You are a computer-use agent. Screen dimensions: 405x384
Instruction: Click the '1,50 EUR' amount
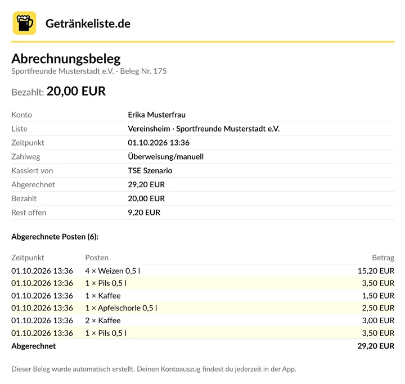click(378, 296)
